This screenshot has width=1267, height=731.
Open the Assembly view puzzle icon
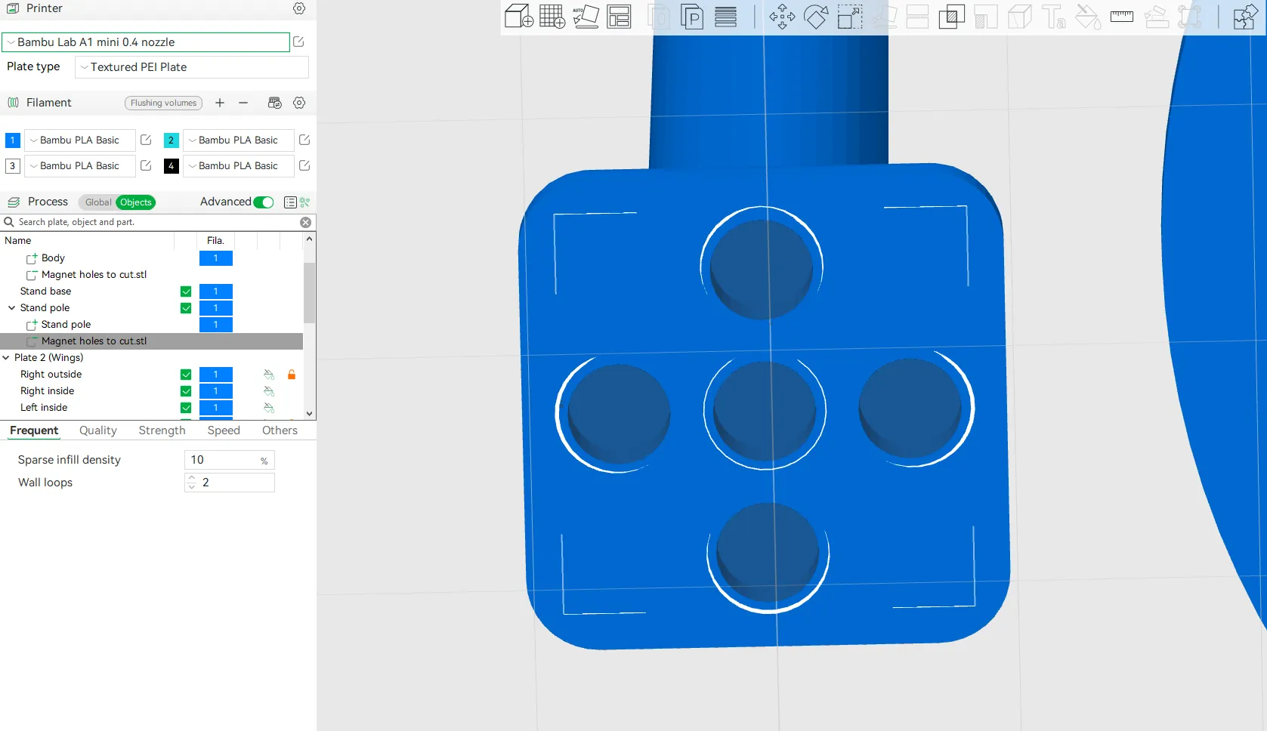tap(1244, 17)
